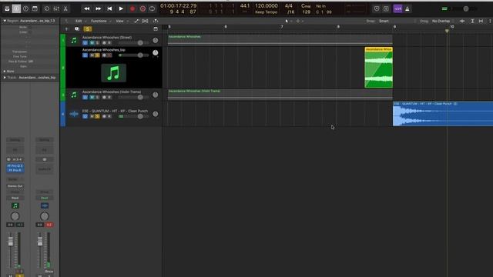Click the duplicate track icon

[x=77, y=29]
